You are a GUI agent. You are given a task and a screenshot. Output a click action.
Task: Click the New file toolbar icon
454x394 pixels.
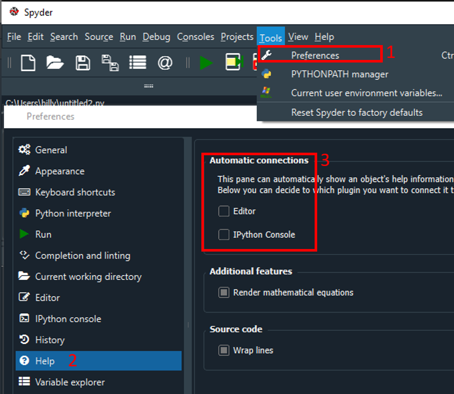(x=28, y=63)
